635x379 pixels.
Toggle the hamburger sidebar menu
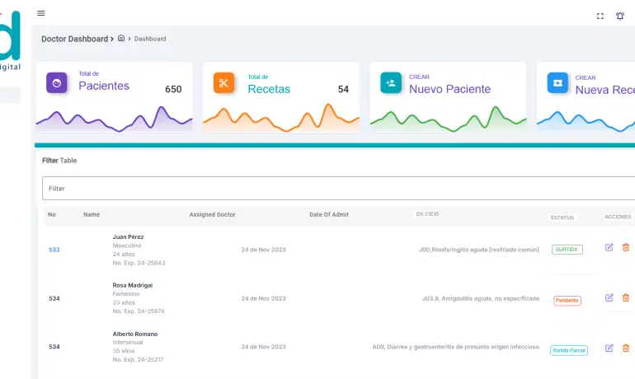coord(41,13)
